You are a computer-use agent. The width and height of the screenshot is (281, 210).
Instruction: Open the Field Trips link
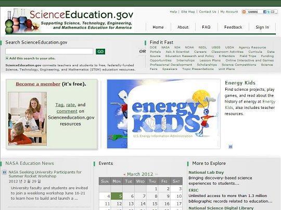coord(248,56)
